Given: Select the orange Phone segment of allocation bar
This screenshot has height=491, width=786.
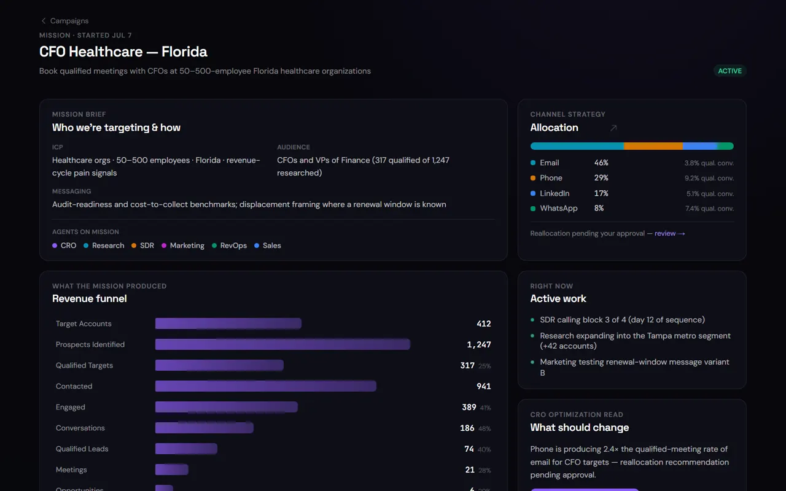Looking at the screenshot, I should [653, 146].
